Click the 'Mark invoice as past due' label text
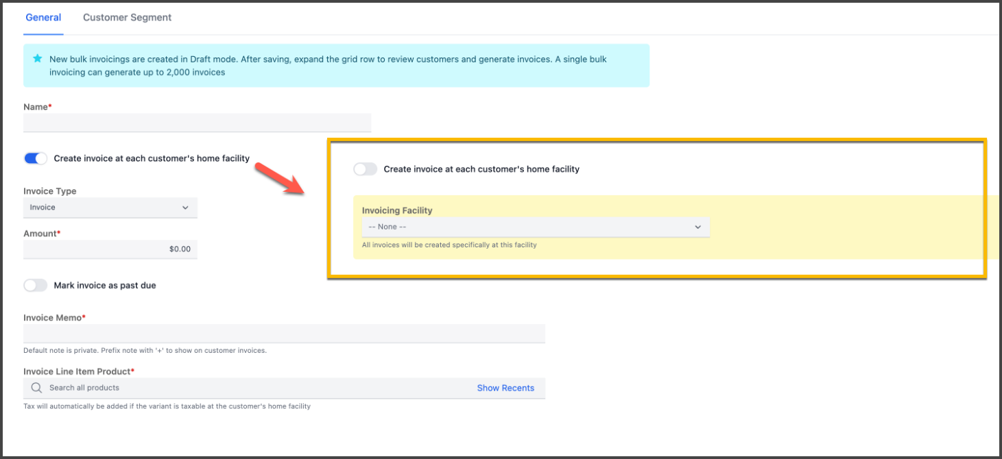1002x459 pixels. tap(105, 286)
